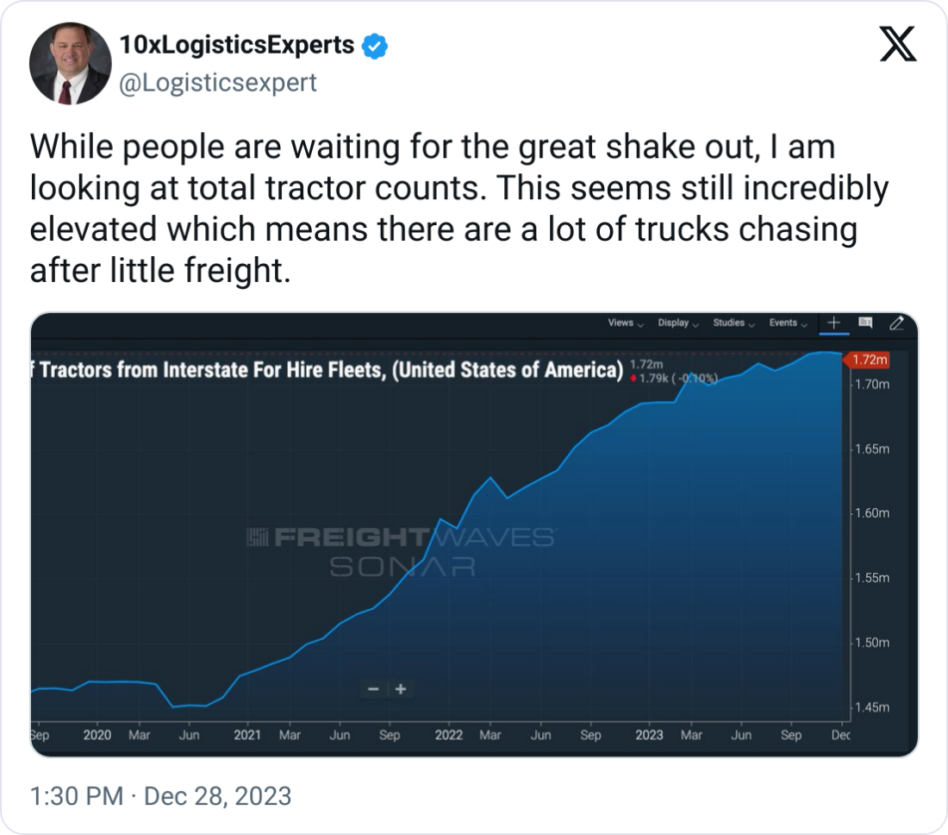Open the Studies dropdown

click(x=733, y=323)
